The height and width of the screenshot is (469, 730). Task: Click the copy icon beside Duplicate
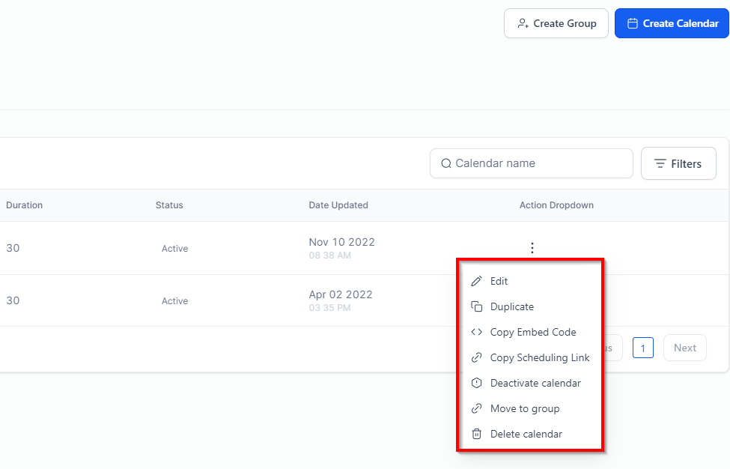476,306
